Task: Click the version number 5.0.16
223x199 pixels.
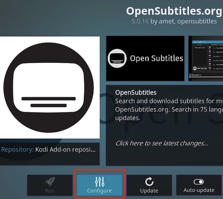Action: 140,21
